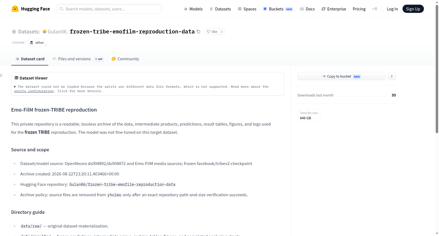
Task: Open the Spaces menu item
Action: (x=247, y=9)
